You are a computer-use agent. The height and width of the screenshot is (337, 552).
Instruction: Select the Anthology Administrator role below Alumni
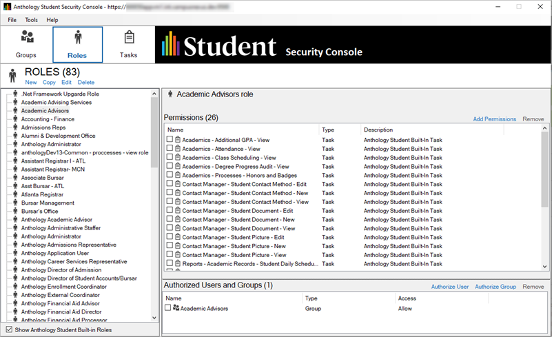coord(51,144)
